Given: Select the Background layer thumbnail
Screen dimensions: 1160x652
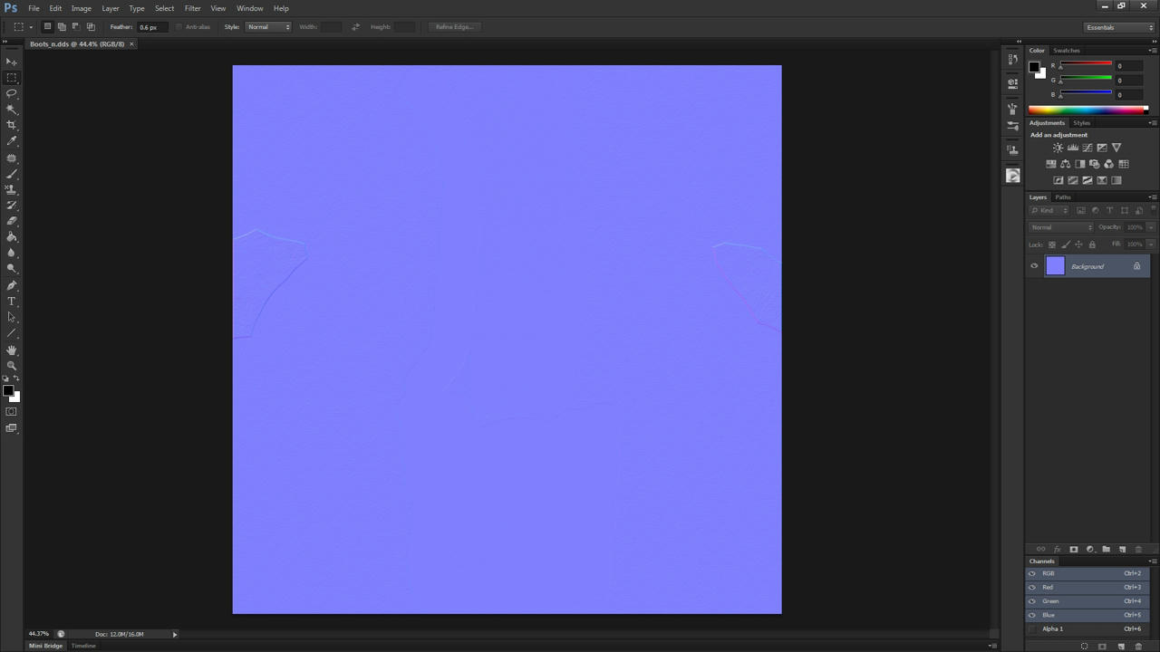Looking at the screenshot, I should coord(1055,266).
